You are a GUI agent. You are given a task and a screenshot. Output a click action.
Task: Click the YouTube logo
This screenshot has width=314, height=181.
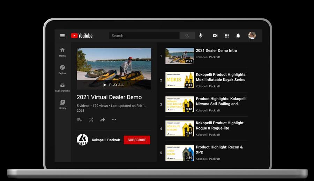(82, 36)
